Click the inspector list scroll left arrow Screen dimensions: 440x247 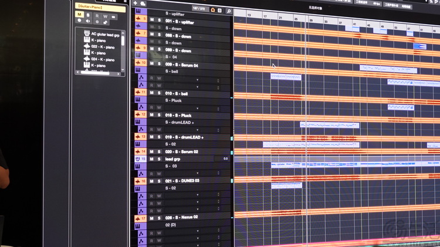(78, 72)
